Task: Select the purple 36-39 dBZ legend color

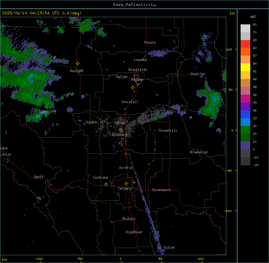Action: 245,106
